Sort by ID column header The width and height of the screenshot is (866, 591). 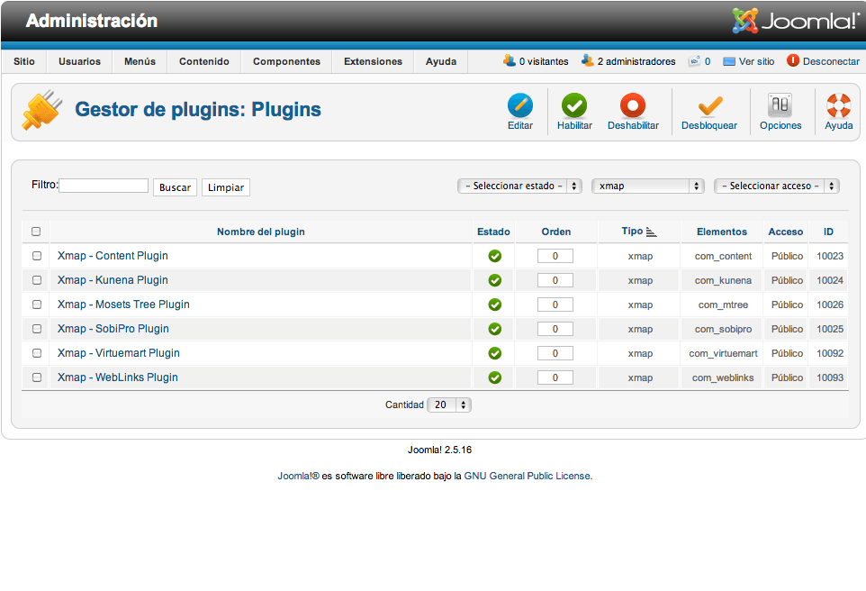click(x=828, y=232)
